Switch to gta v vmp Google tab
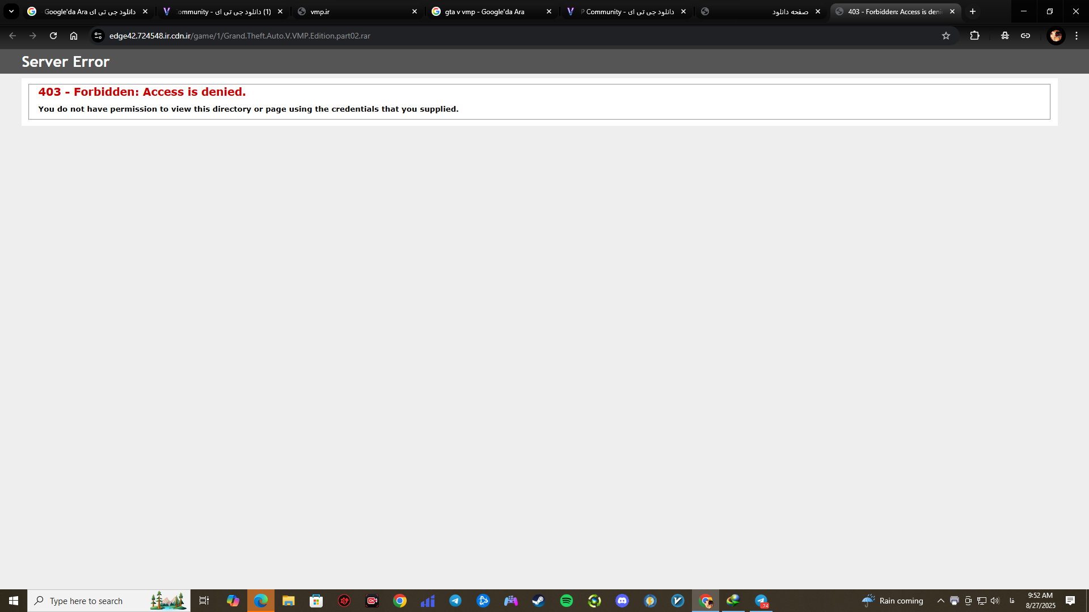Screen dimensions: 1089x612 point(485,11)
